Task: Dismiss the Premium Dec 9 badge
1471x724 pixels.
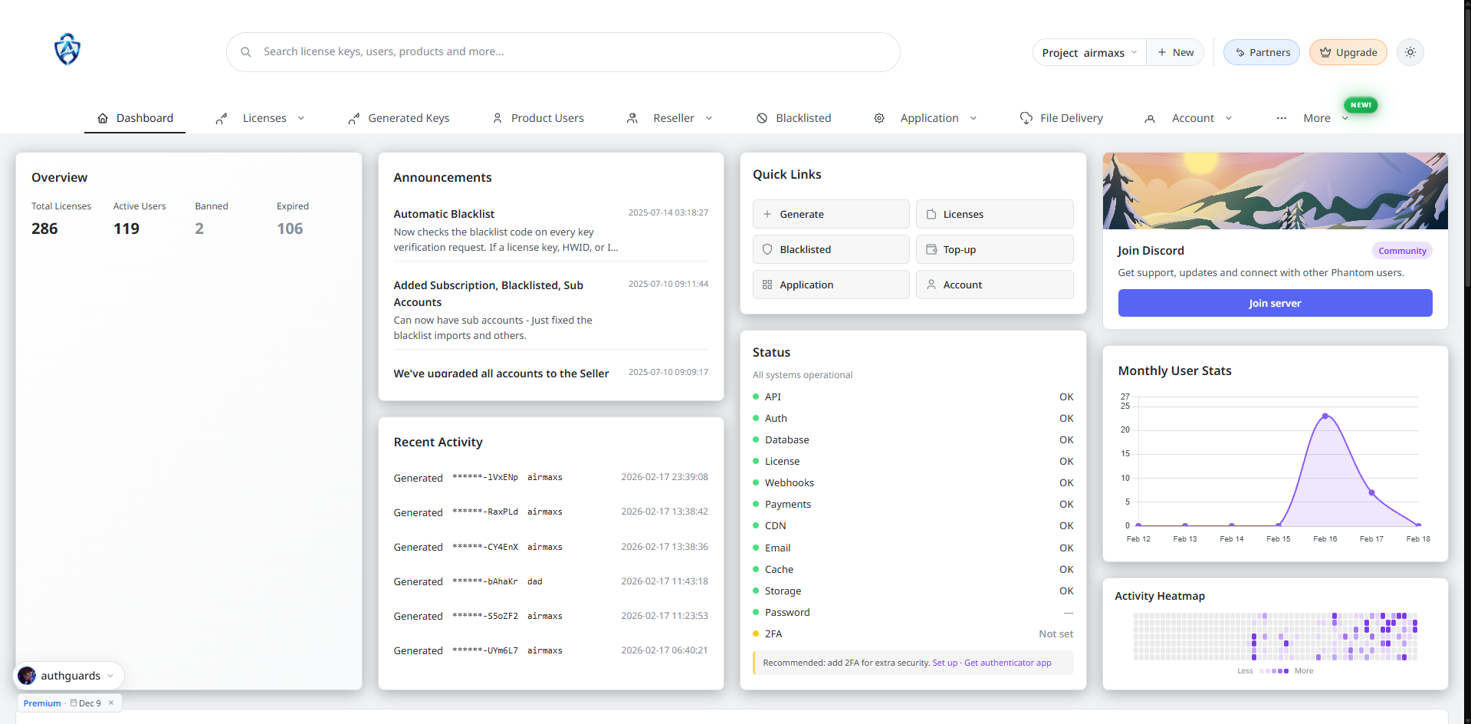Action: (111, 703)
